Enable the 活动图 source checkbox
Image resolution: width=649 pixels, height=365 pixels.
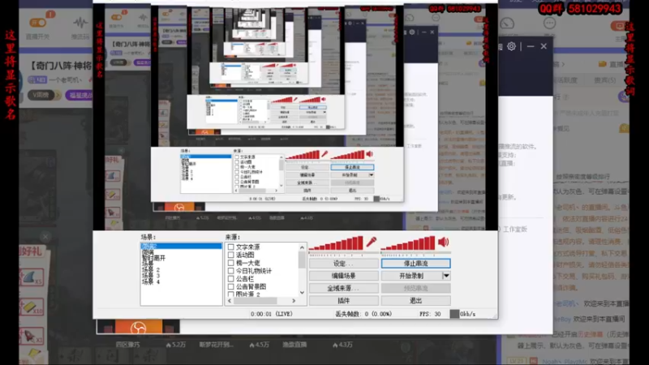coord(231,255)
